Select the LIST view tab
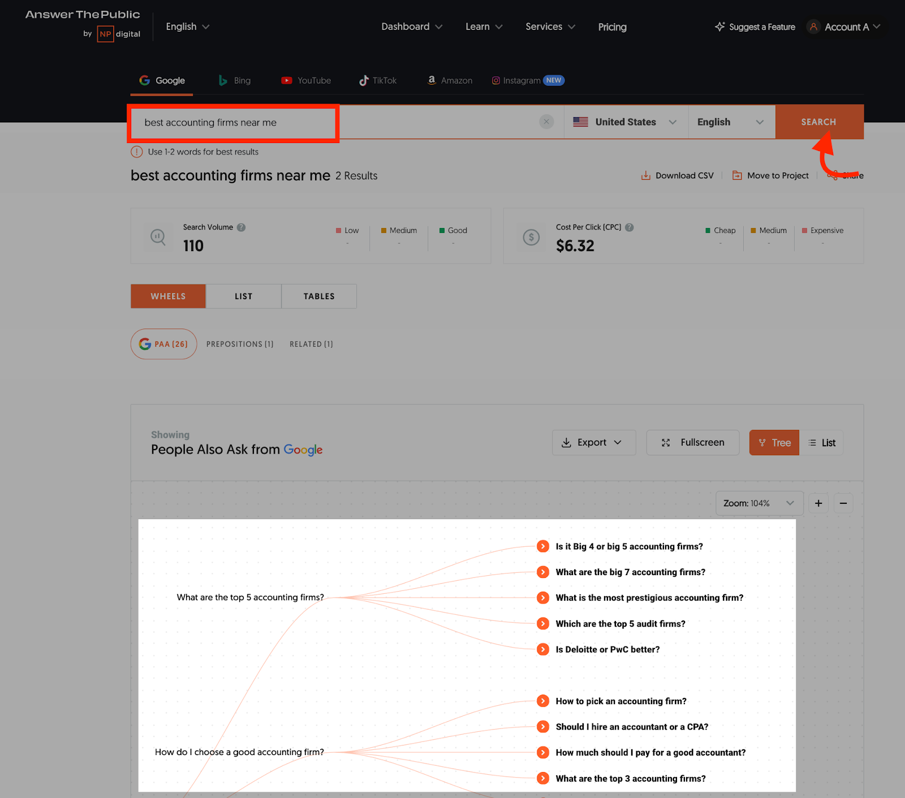 pos(244,296)
